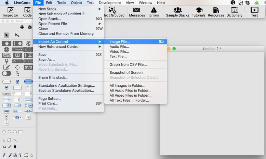Pick the SVG icon widget
Screen dimensions: 266x159
coord(28,67)
